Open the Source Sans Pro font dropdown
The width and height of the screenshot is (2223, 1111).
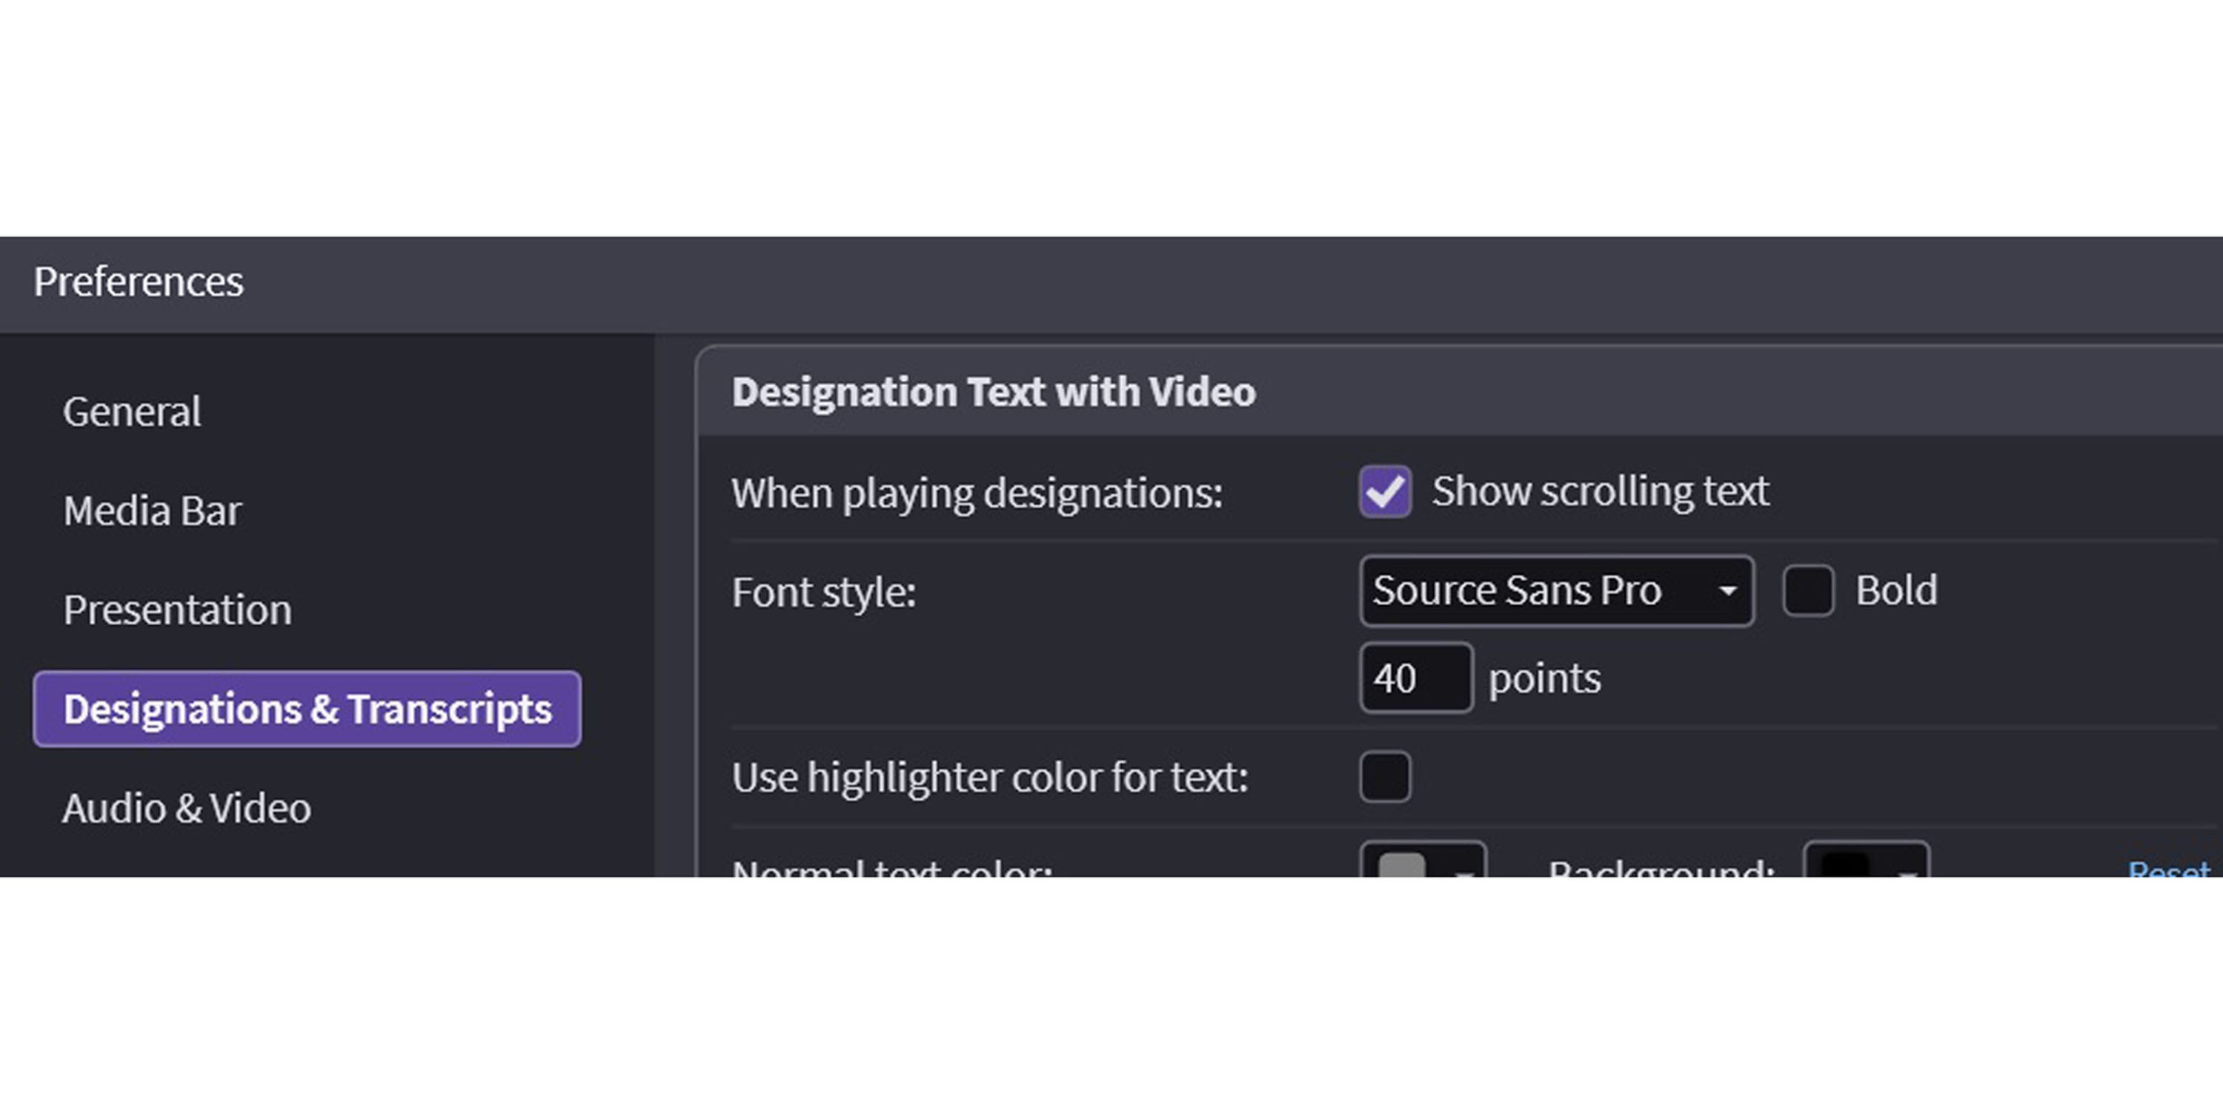click(1556, 591)
